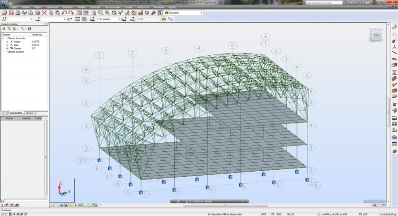Click the Undo arrow in the toolbar
The image size is (398, 216).
pyautogui.click(x=64, y=13)
